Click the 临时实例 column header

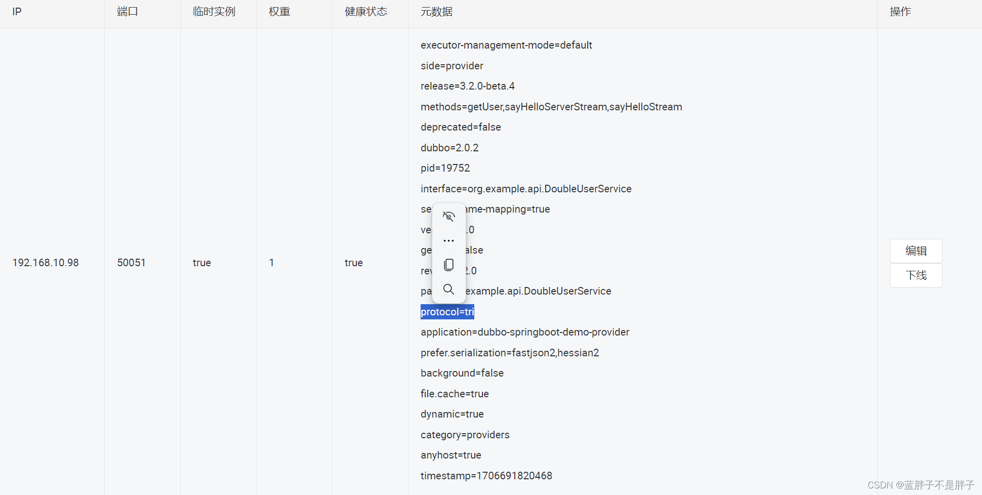[214, 12]
